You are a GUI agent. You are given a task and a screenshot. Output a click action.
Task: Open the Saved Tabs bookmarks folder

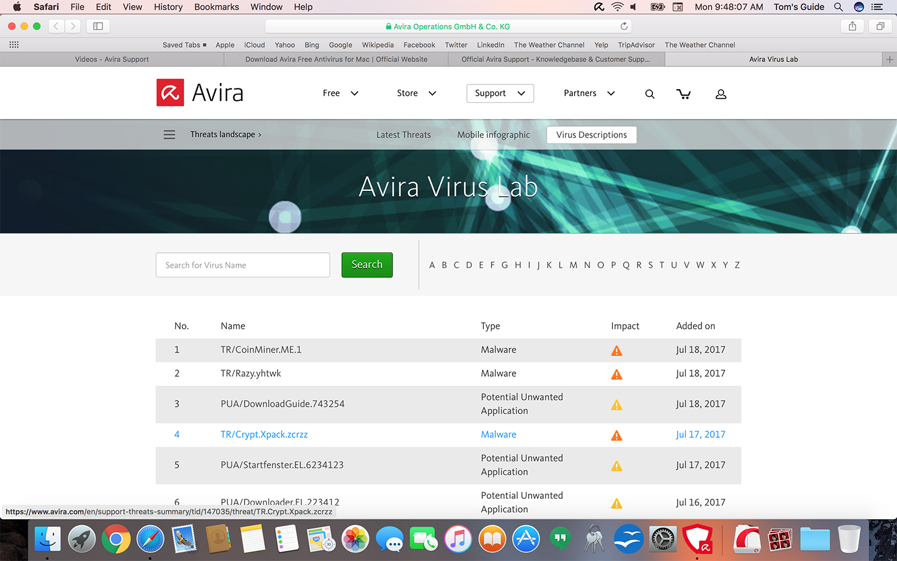click(184, 45)
